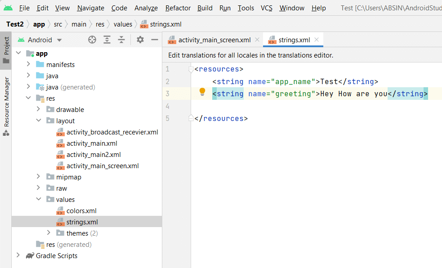The image size is (442, 268).
Task: Click the lightbulb intention icon beside greeting string
Action: pos(202,92)
